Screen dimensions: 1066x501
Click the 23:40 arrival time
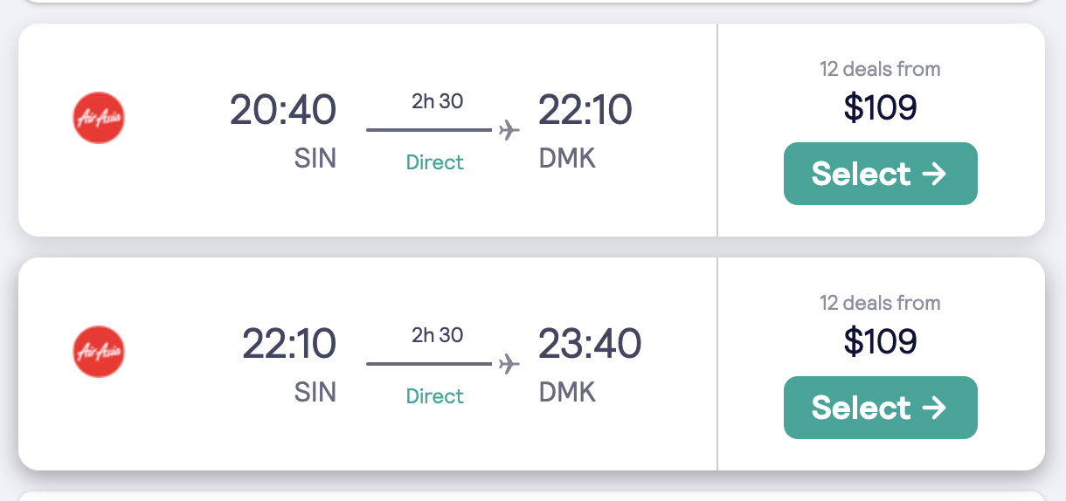[590, 344]
